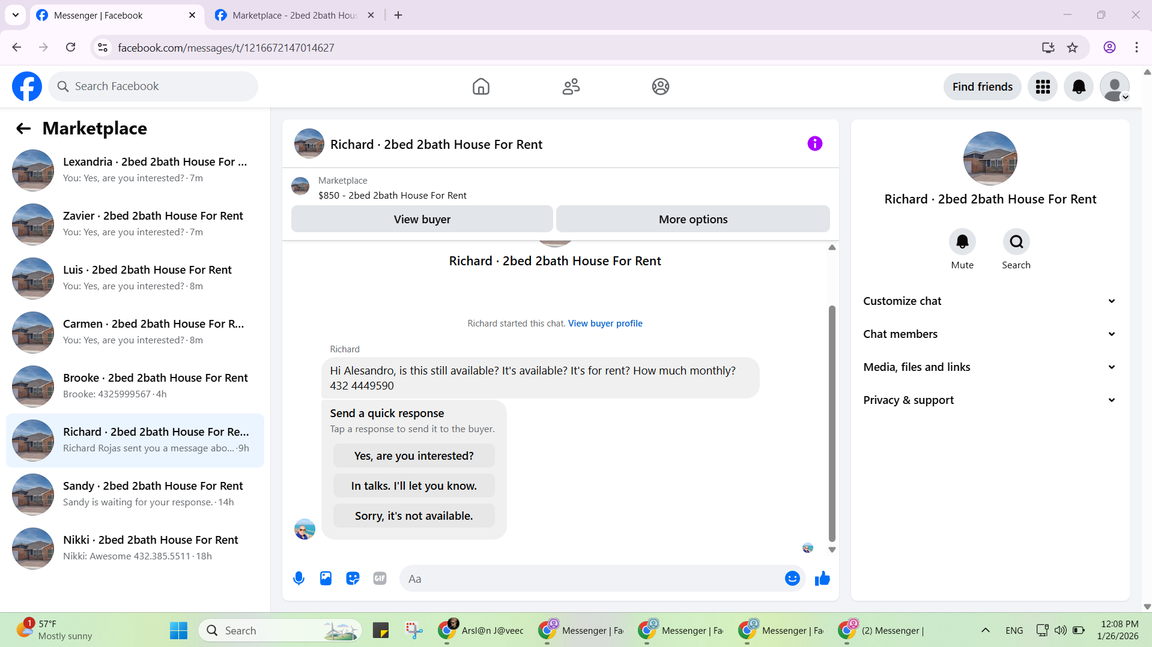
Task: Send a thumbs-up like
Action: (x=822, y=579)
